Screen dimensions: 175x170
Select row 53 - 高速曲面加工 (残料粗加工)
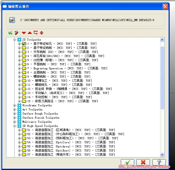[73, 138]
